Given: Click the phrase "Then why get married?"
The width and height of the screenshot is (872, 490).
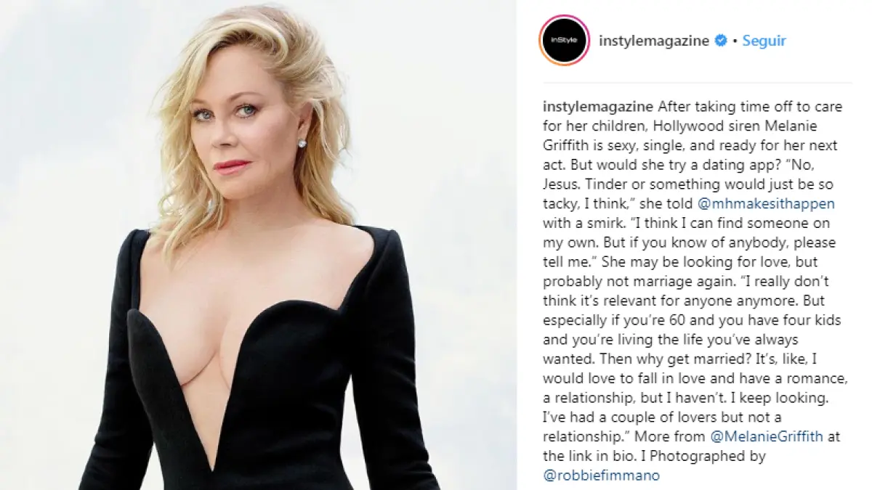Looking at the screenshot, I should click(650, 359).
